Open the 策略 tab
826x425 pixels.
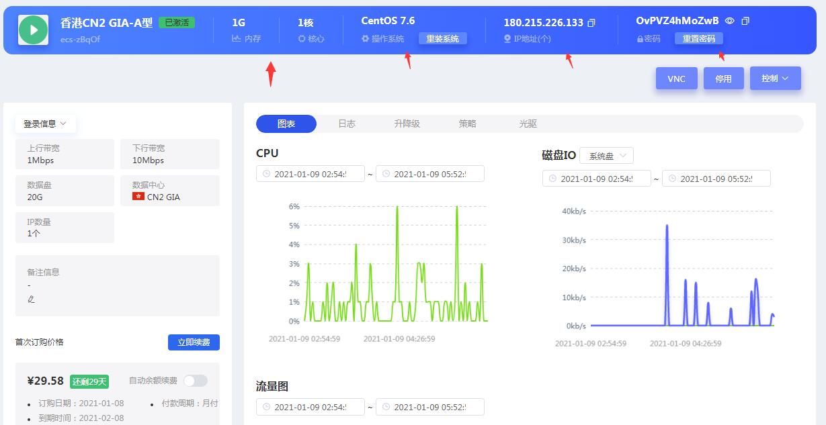(x=468, y=124)
